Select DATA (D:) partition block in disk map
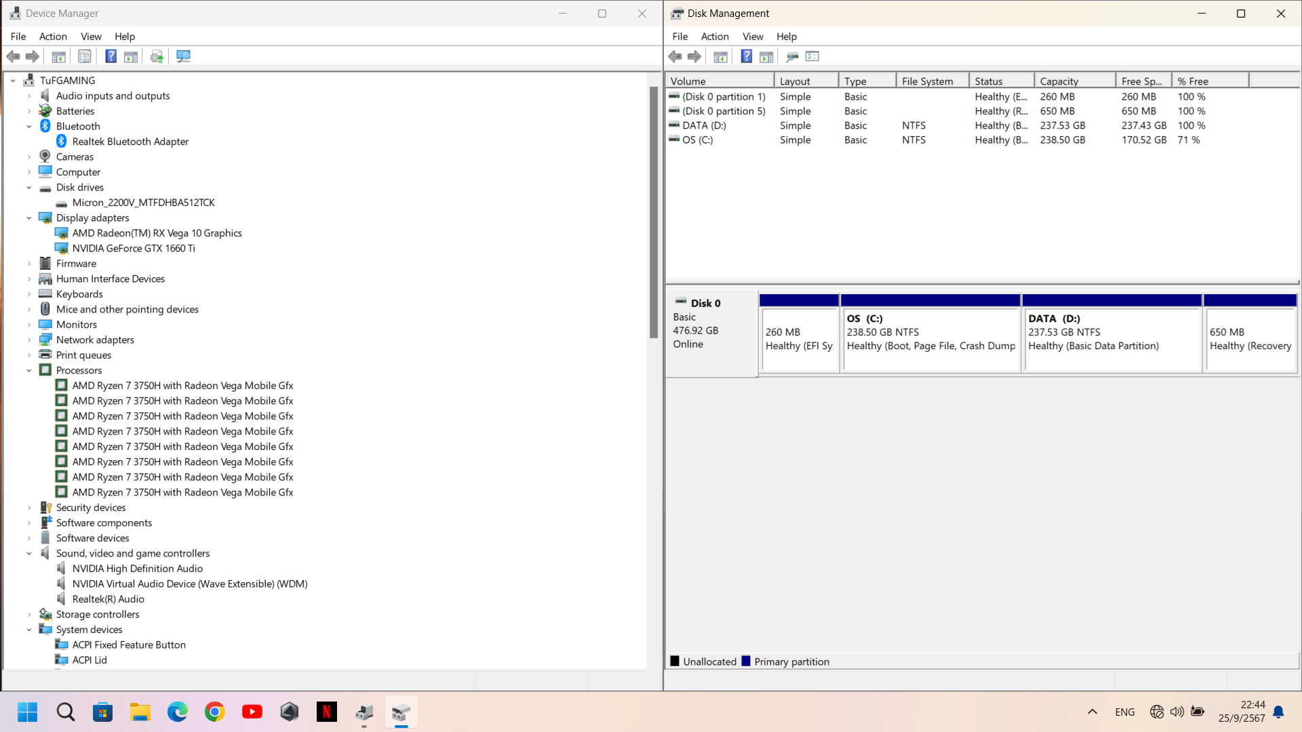 click(x=1112, y=333)
